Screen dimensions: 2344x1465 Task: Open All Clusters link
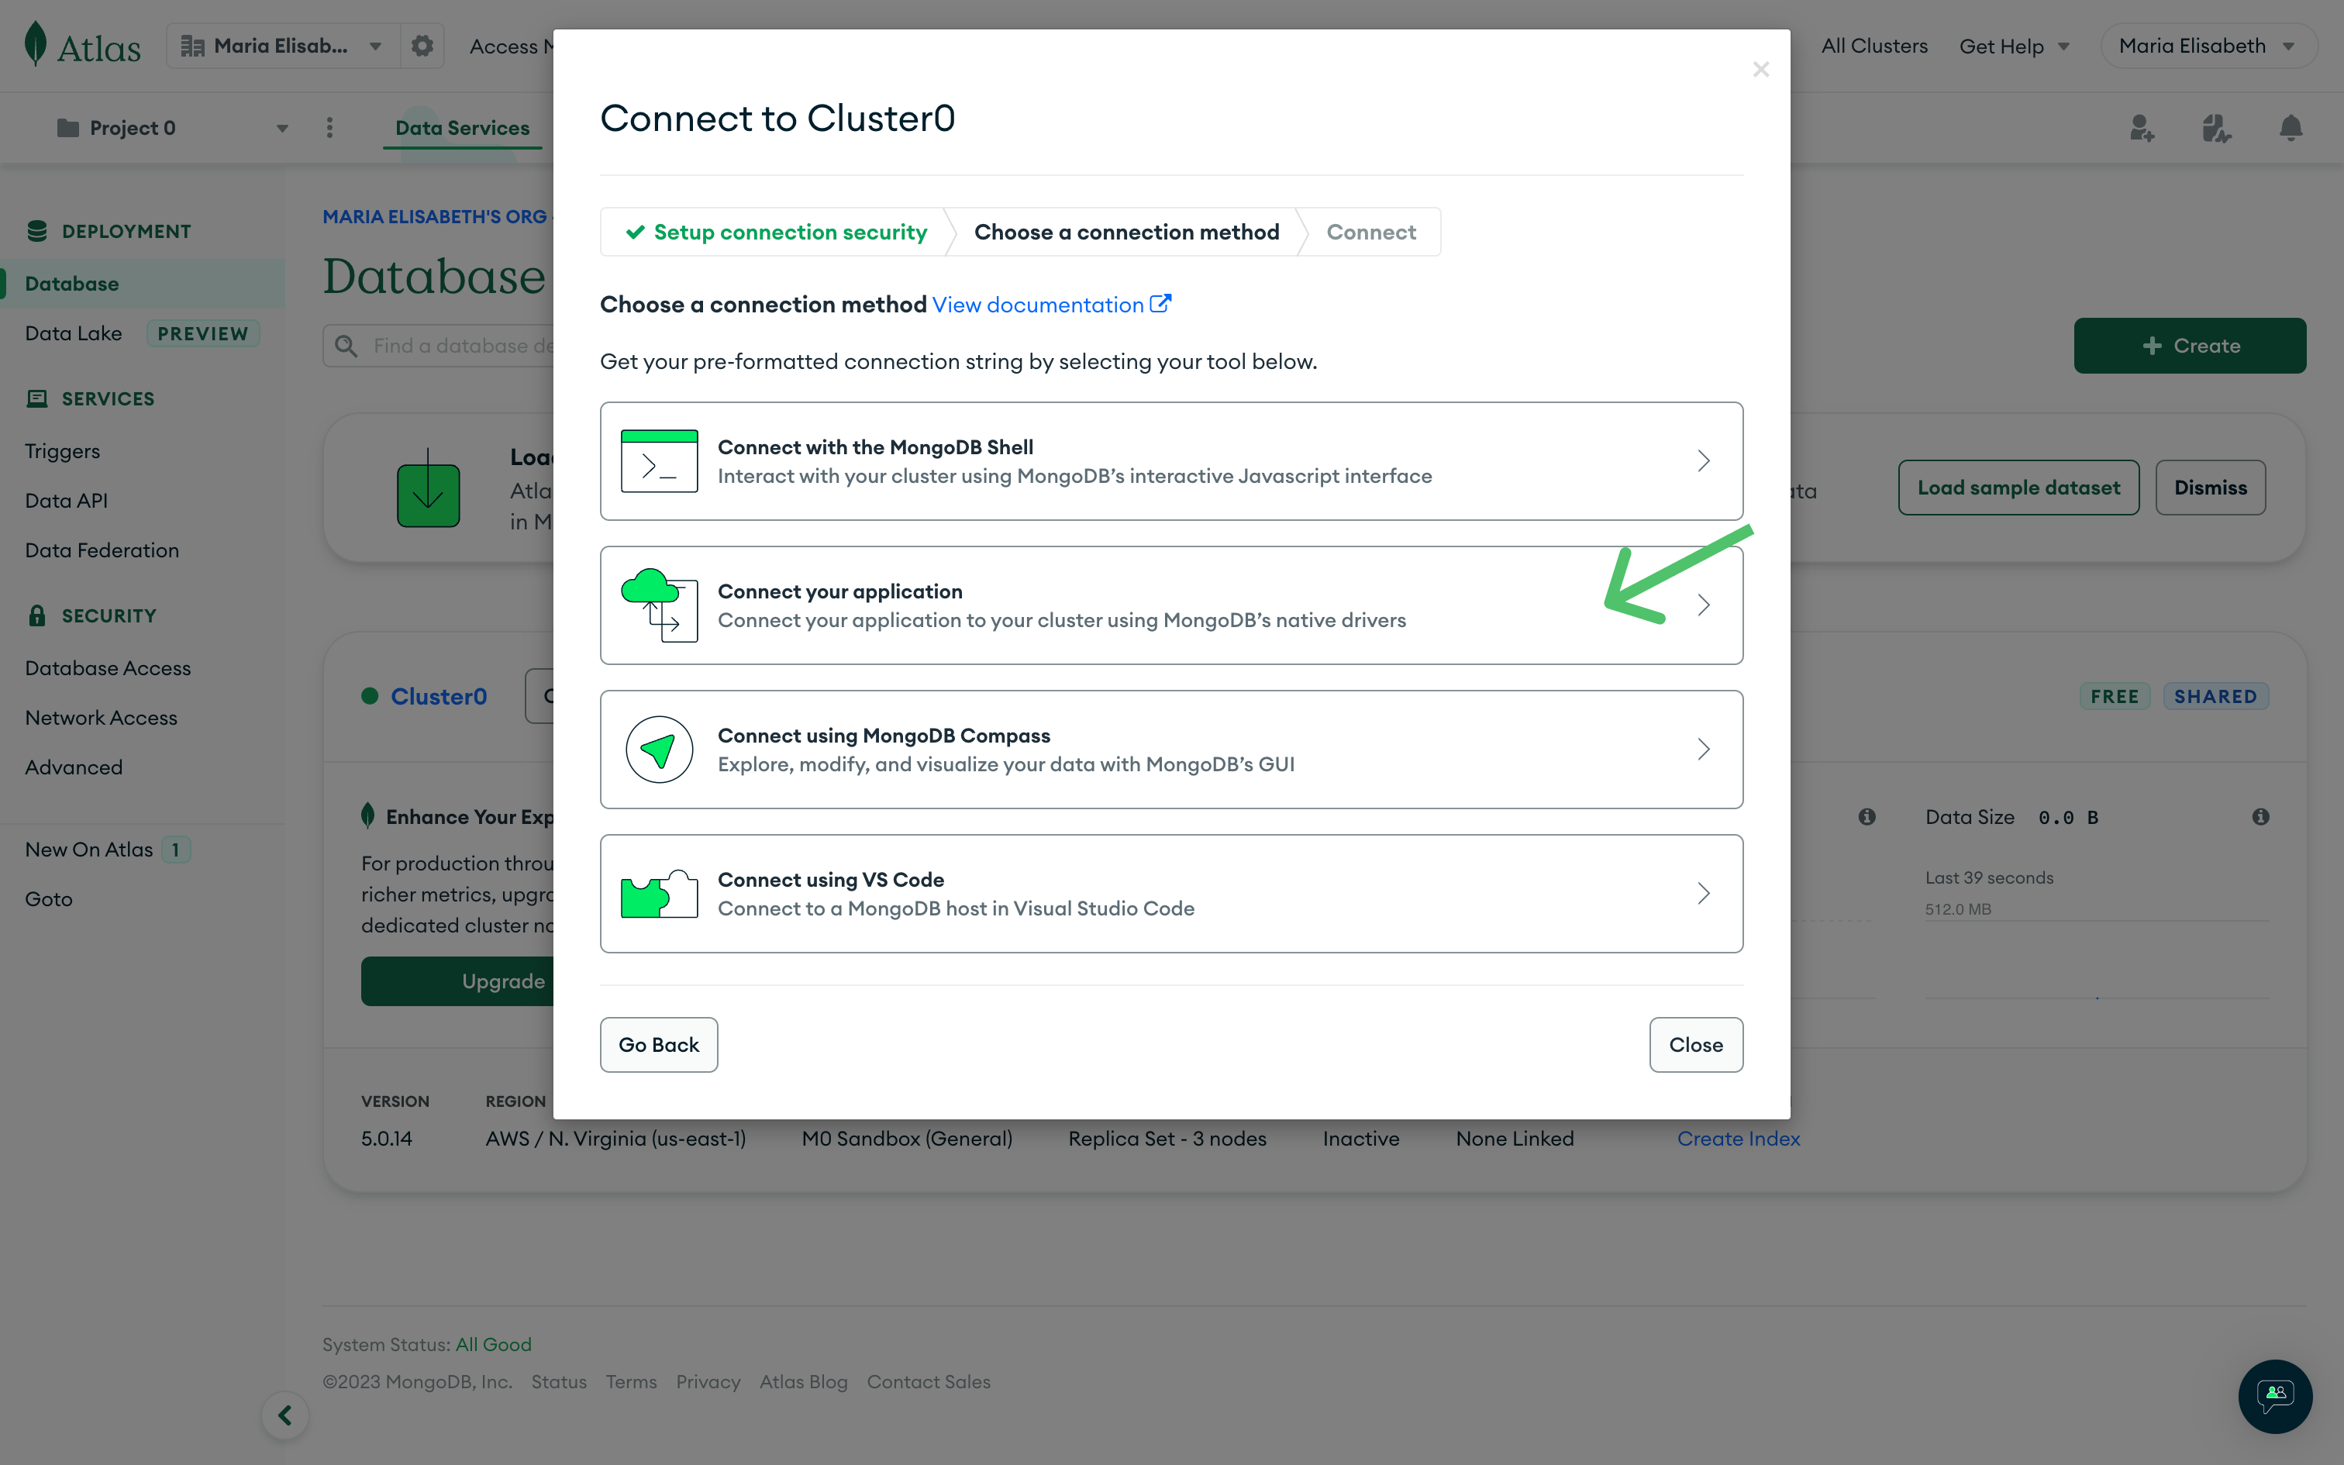tap(1873, 46)
